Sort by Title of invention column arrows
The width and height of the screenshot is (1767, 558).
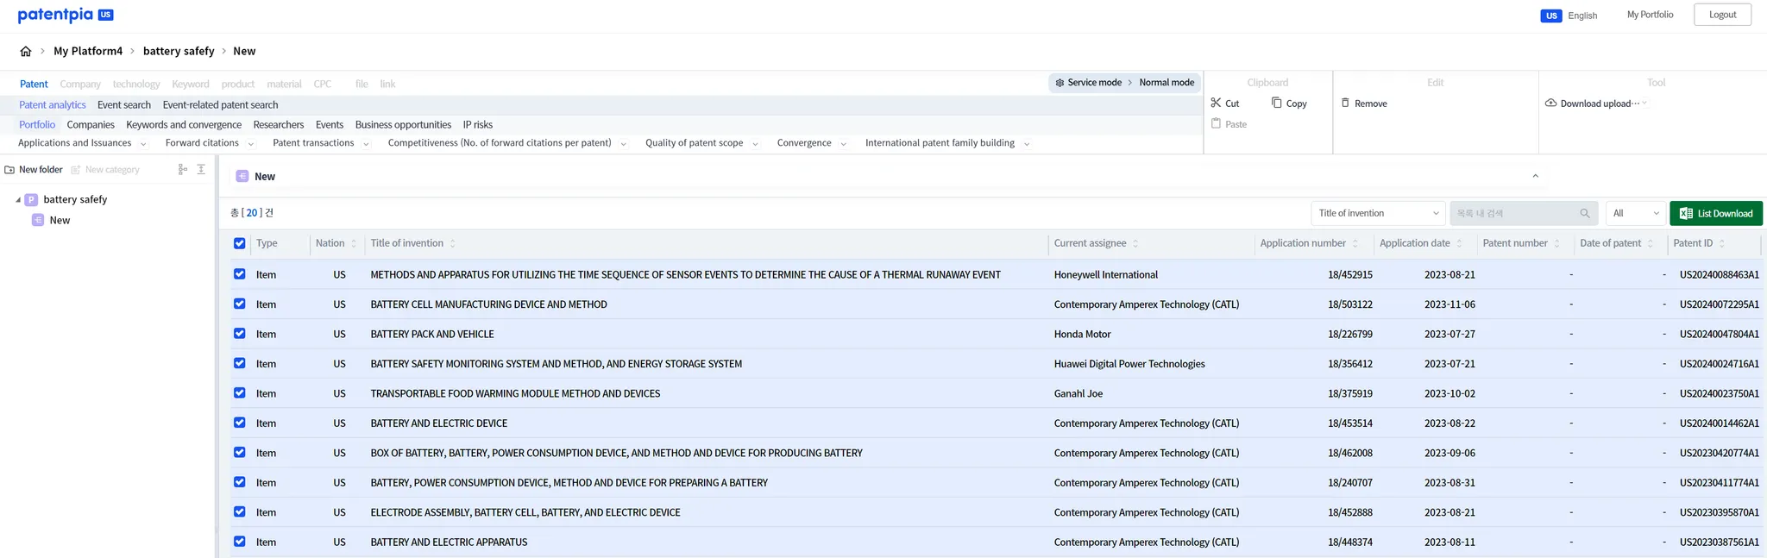(452, 243)
